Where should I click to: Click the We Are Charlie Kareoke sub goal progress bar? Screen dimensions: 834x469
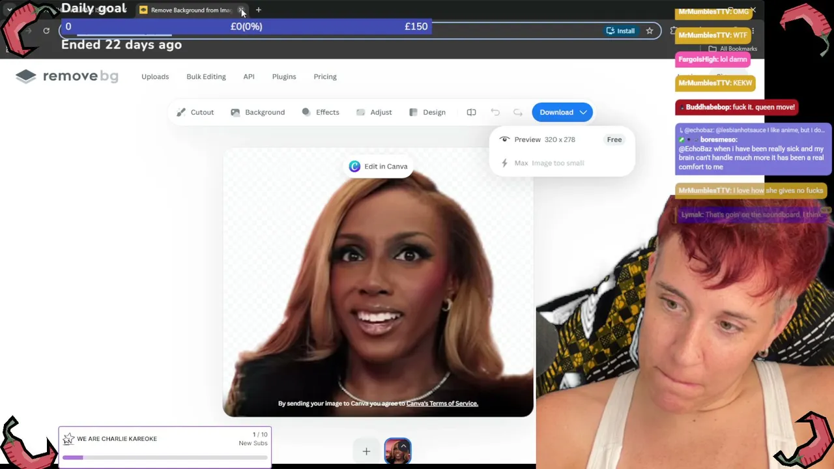pos(165,458)
